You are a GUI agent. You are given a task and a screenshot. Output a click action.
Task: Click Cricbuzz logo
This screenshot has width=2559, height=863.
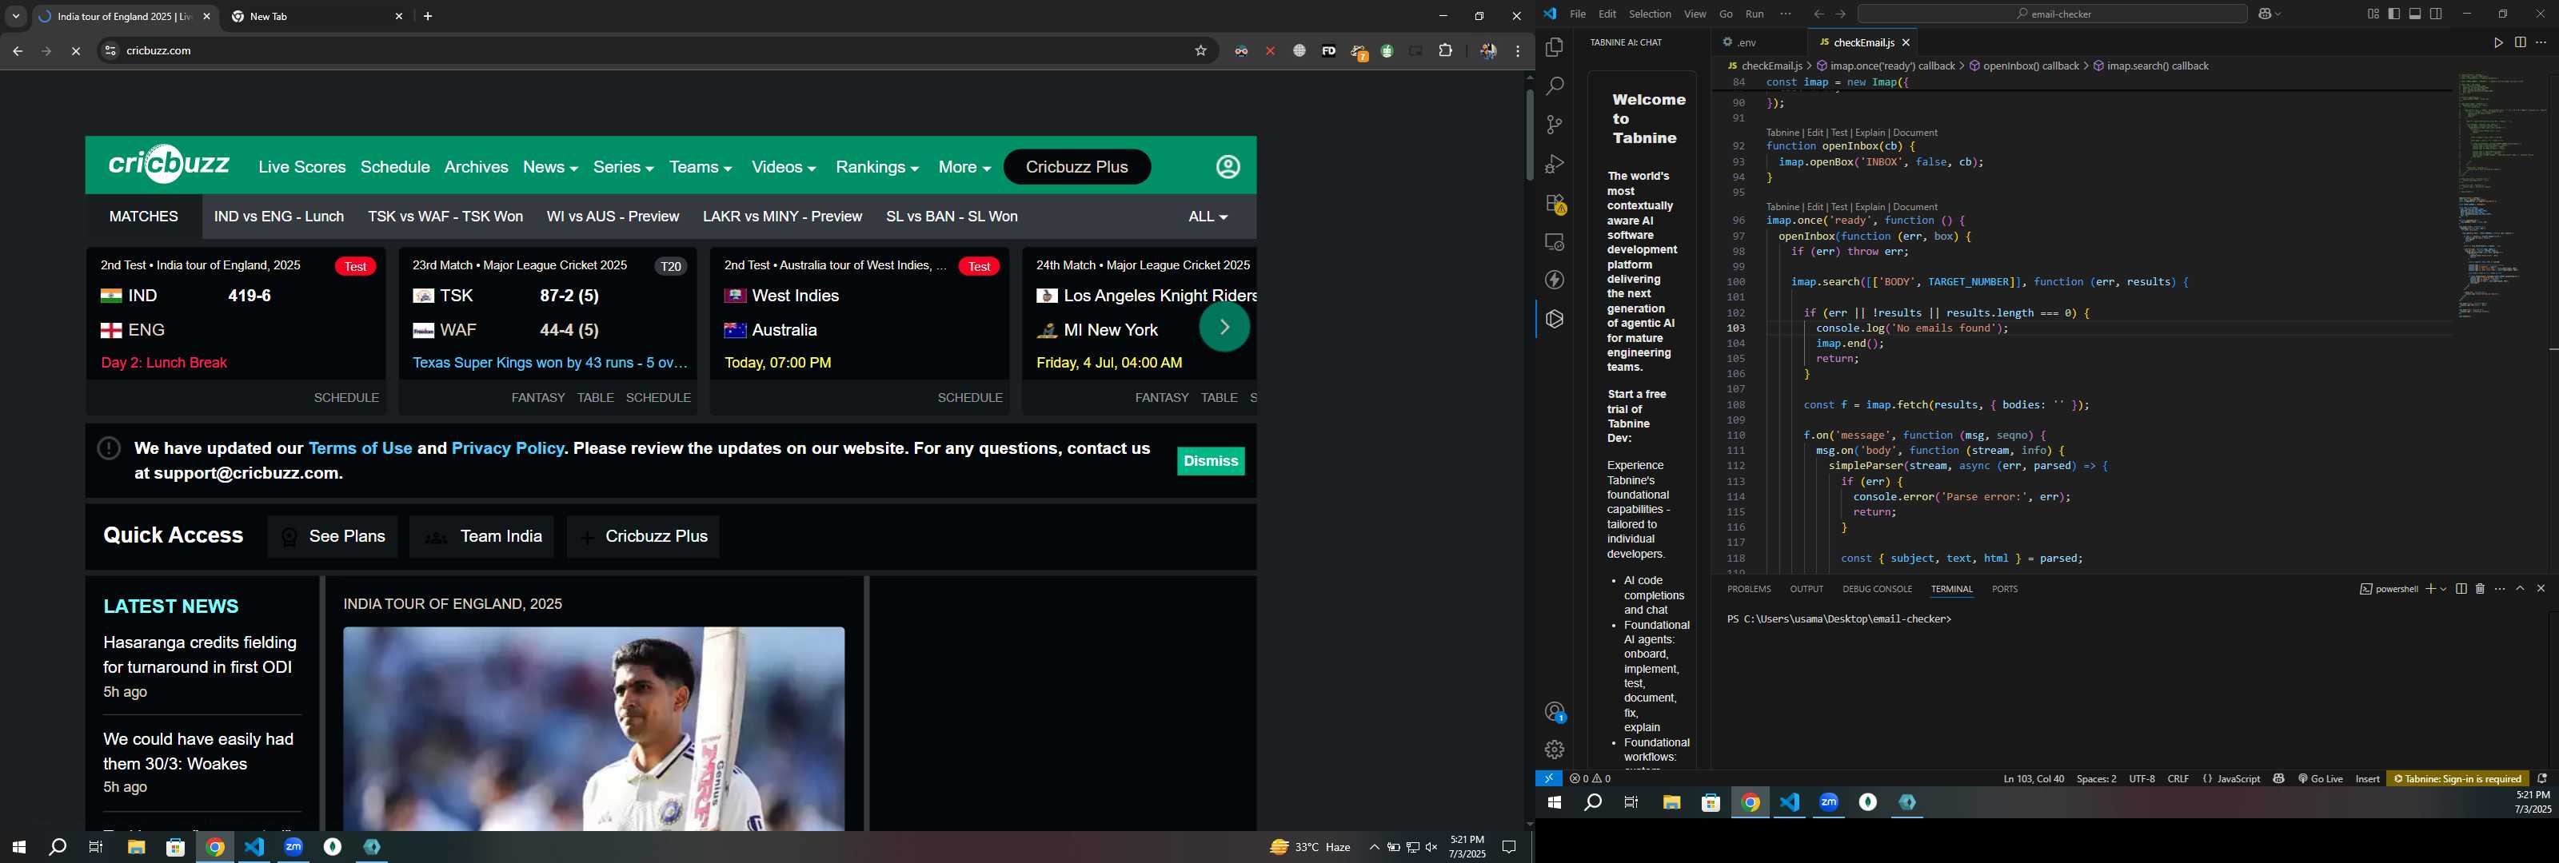click(168, 164)
